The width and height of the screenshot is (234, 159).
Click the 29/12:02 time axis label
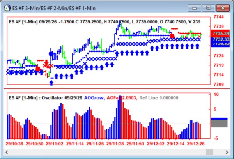[156, 144]
